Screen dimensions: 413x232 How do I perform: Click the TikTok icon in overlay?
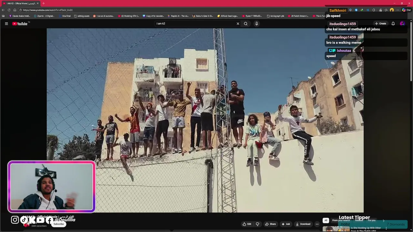tap(24, 220)
